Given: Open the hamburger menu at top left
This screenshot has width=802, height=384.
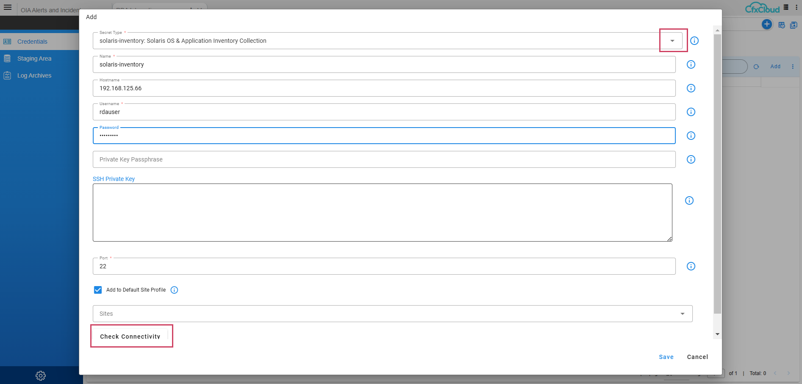Looking at the screenshot, I should [x=8, y=7].
